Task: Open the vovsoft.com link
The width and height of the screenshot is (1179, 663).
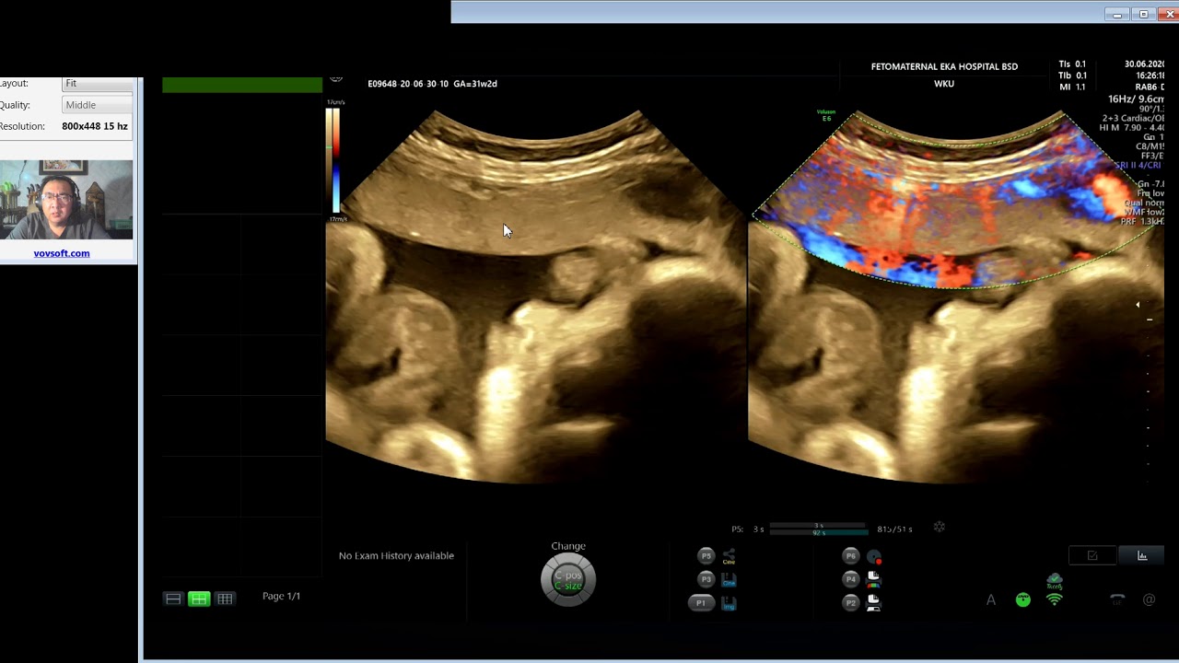Action: pyautogui.click(x=62, y=253)
